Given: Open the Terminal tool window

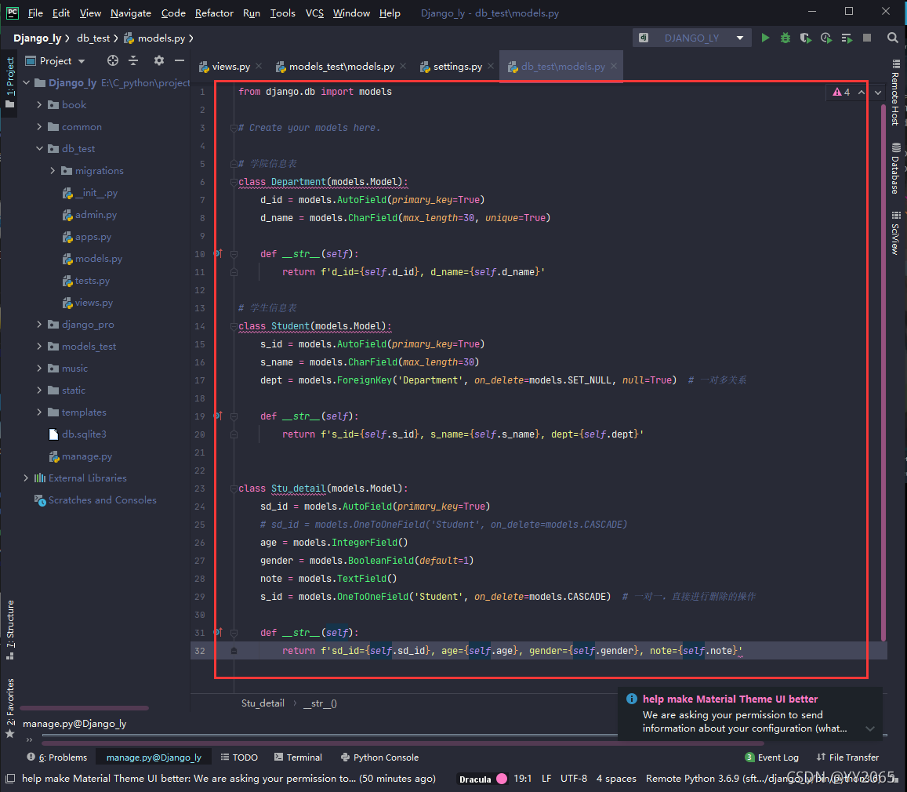Looking at the screenshot, I should (298, 757).
